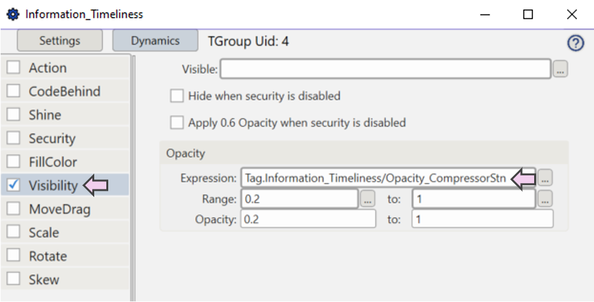Switch to the Dynamics tab

click(x=155, y=41)
